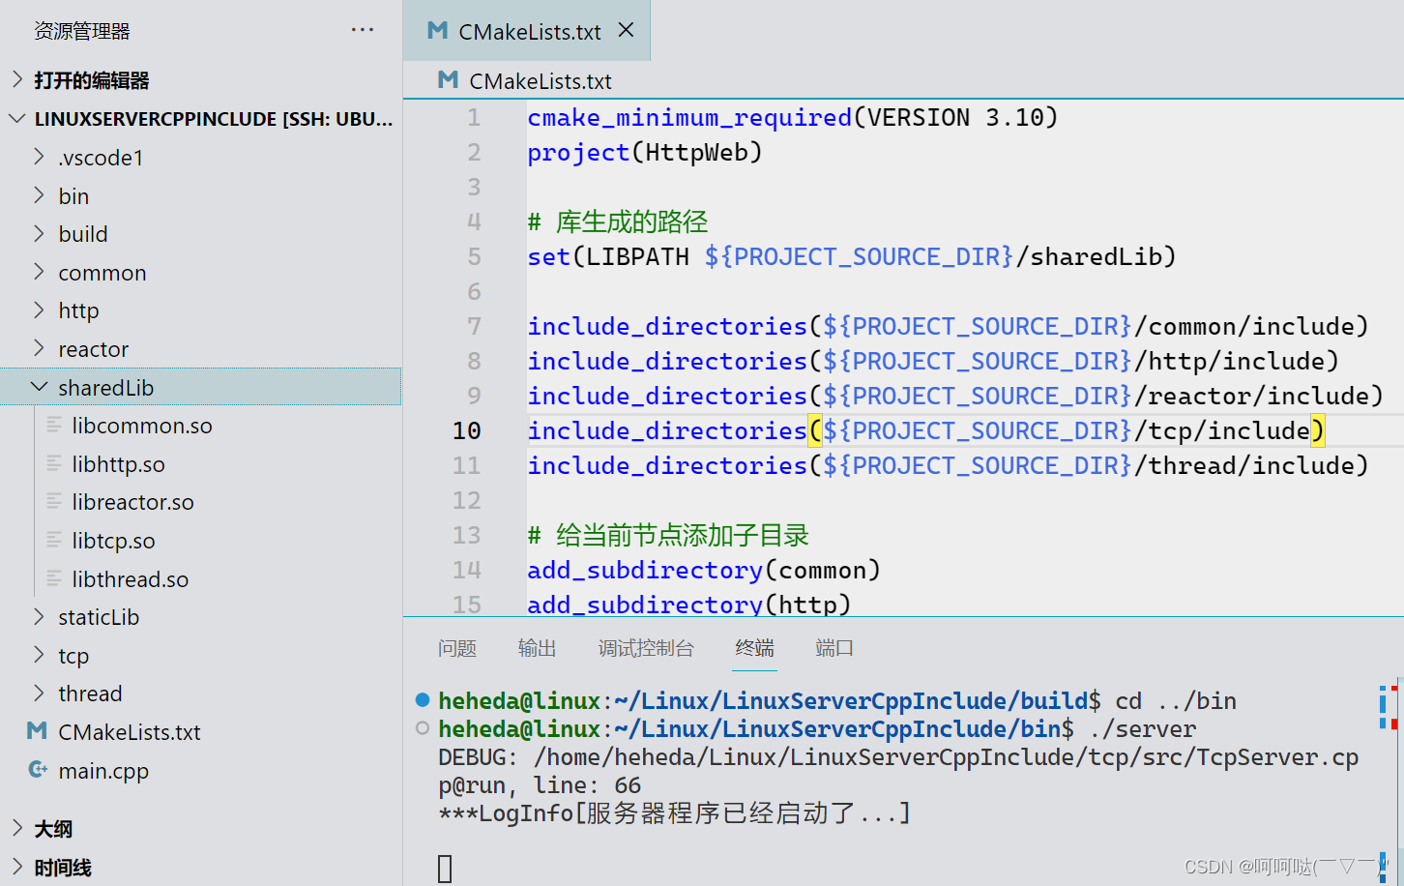Screen dimensions: 1404x886
Task: Click the libthread.so file icon
Action: (54, 579)
